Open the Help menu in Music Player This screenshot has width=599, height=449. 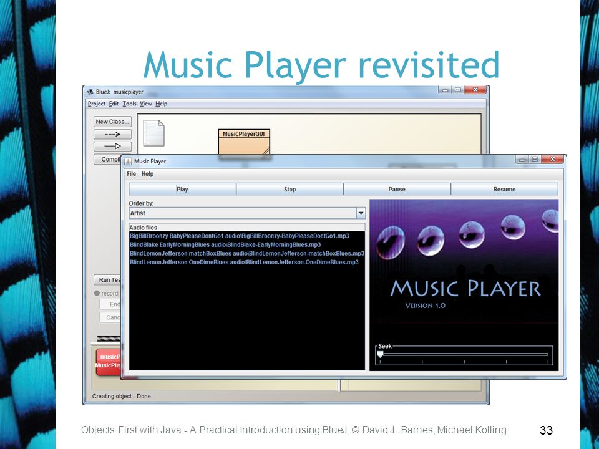coord(147,174)
